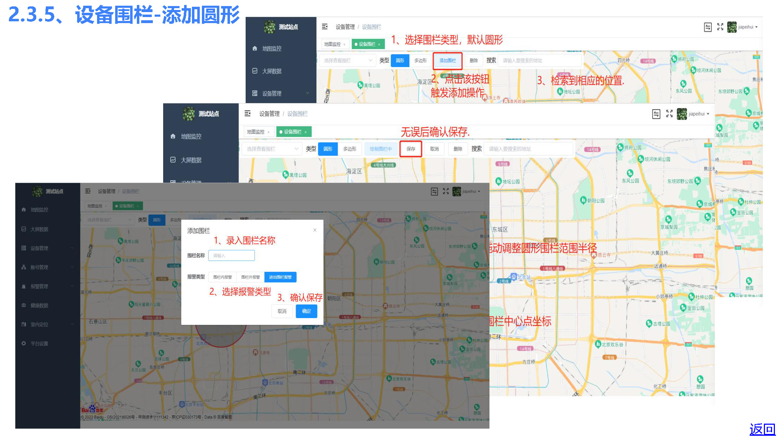Click 平台设置 gear icon in bottom screenshot
The height and width of the screenshot is (440, 782).
coord(23,343)
